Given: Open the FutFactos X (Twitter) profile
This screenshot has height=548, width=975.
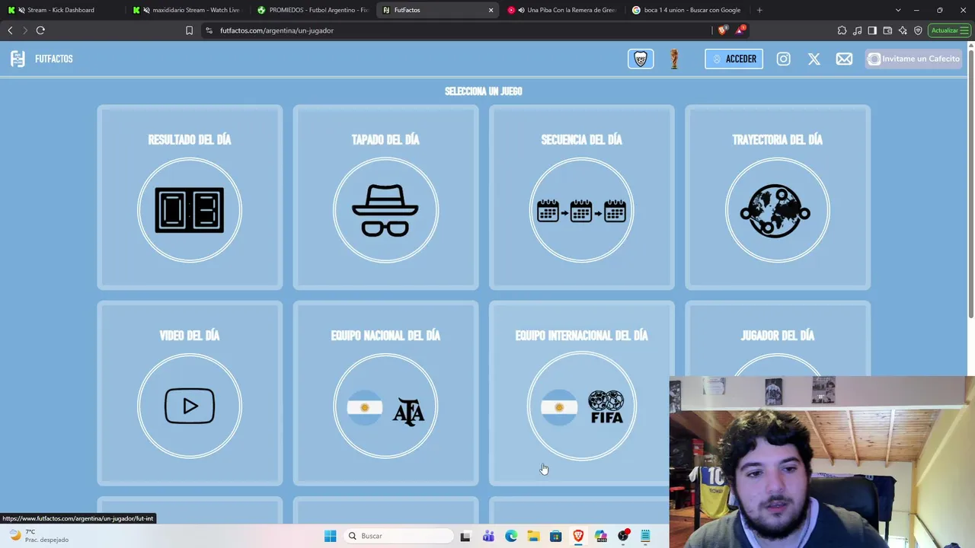Looking at the screenshot, I should 814,59.
